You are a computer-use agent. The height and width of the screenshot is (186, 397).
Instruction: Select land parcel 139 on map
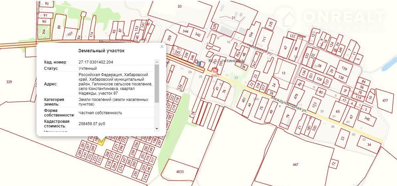[x=344, y=69]
